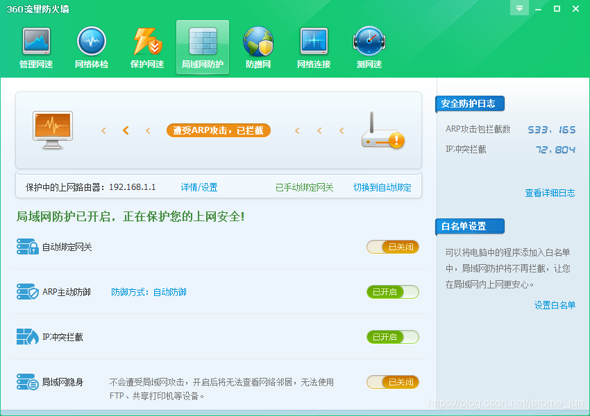590x416 pixels.
Task: Click the title bar dropdown menu arrow
Action: click(519, 8)
